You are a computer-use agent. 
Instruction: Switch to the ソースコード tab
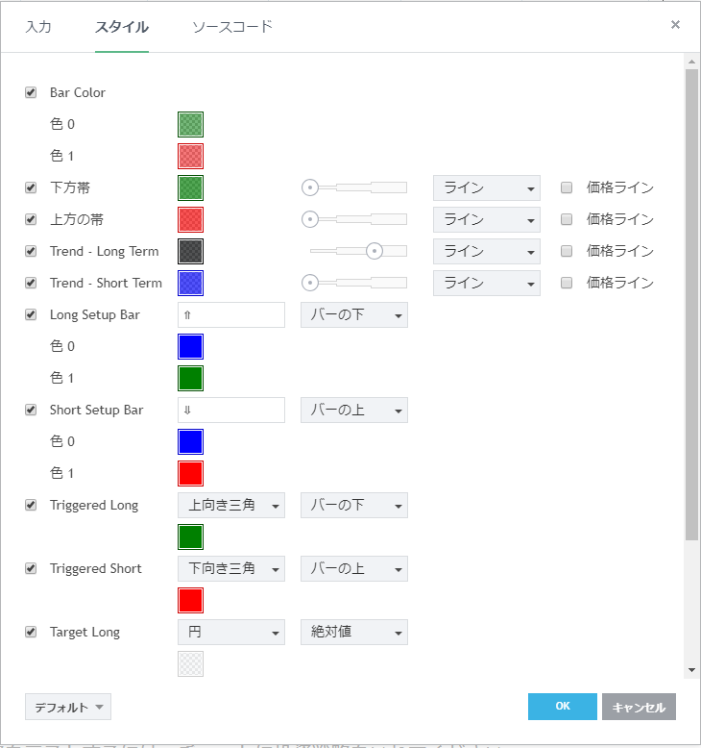click(x=232, y=27)
